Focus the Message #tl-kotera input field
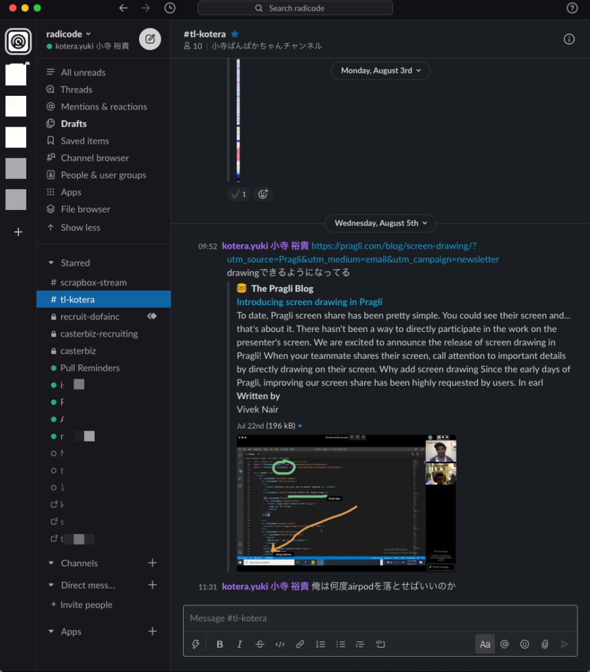 coord(381,618)
